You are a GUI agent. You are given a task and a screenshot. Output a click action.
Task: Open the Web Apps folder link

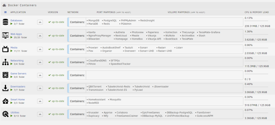click(x=16, y=34)
